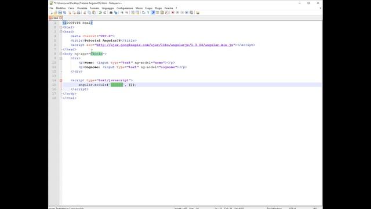This screenshot has width=371, height=209.
Task: Open the question mark help menu
Action: tap(176, 8)
